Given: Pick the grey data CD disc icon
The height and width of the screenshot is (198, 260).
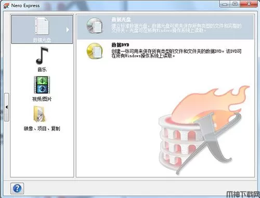Looking at the screenshot, I should pos(95,25).
